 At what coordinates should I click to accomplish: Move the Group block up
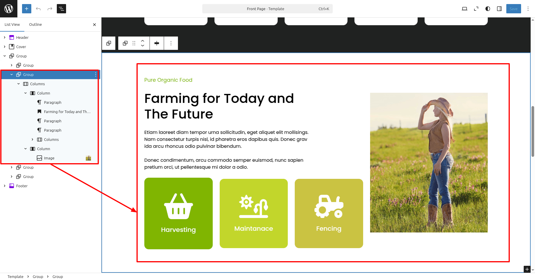(143, 41)
